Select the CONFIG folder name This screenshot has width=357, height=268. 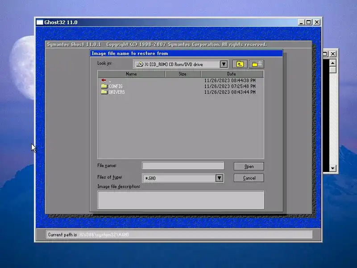(x=116, y=86)
